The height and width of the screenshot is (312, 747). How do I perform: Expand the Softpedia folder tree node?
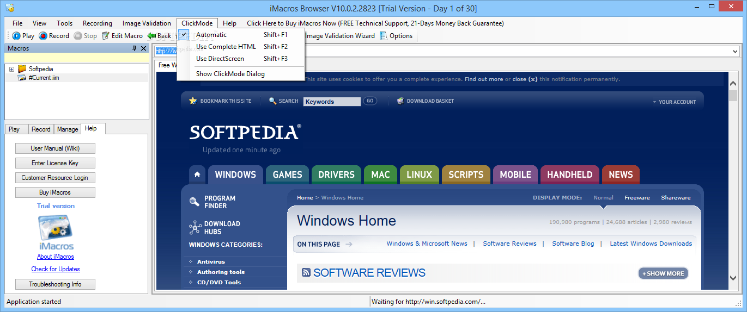click(x=11, y=69)
